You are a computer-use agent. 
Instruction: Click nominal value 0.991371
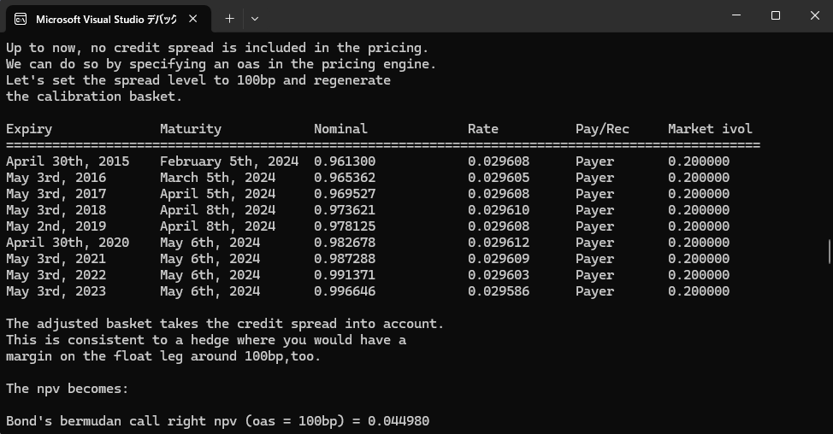point(345,275)
